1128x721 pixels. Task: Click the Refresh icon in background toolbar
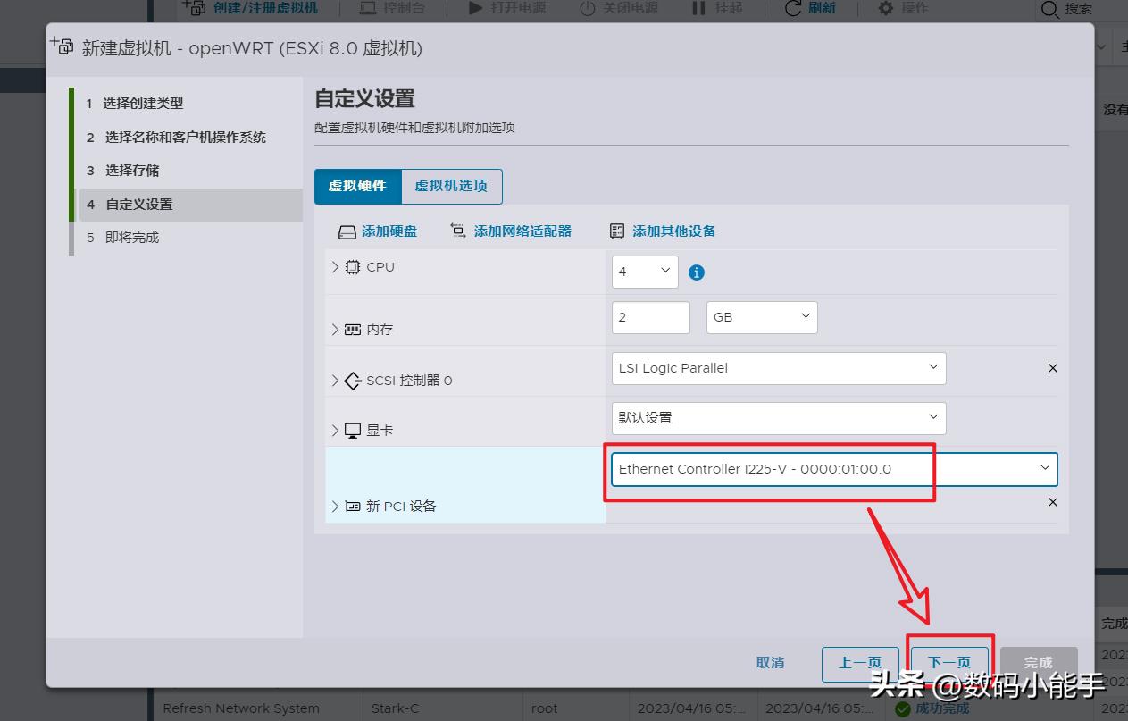(793, 8)
